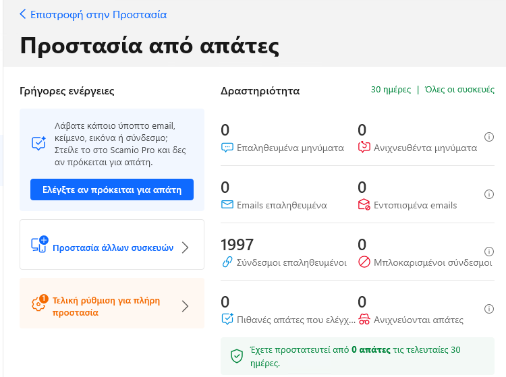Image resolution: width=506 pixels, height=377 pixels.
Task: Go back via Επιστροφή στην Προστασία
Action: (98, 14)
